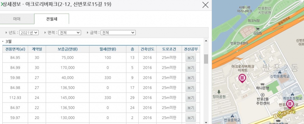304x124 pixels.
Task: Click the 건축년도 column header
Action: click(147, 49)
